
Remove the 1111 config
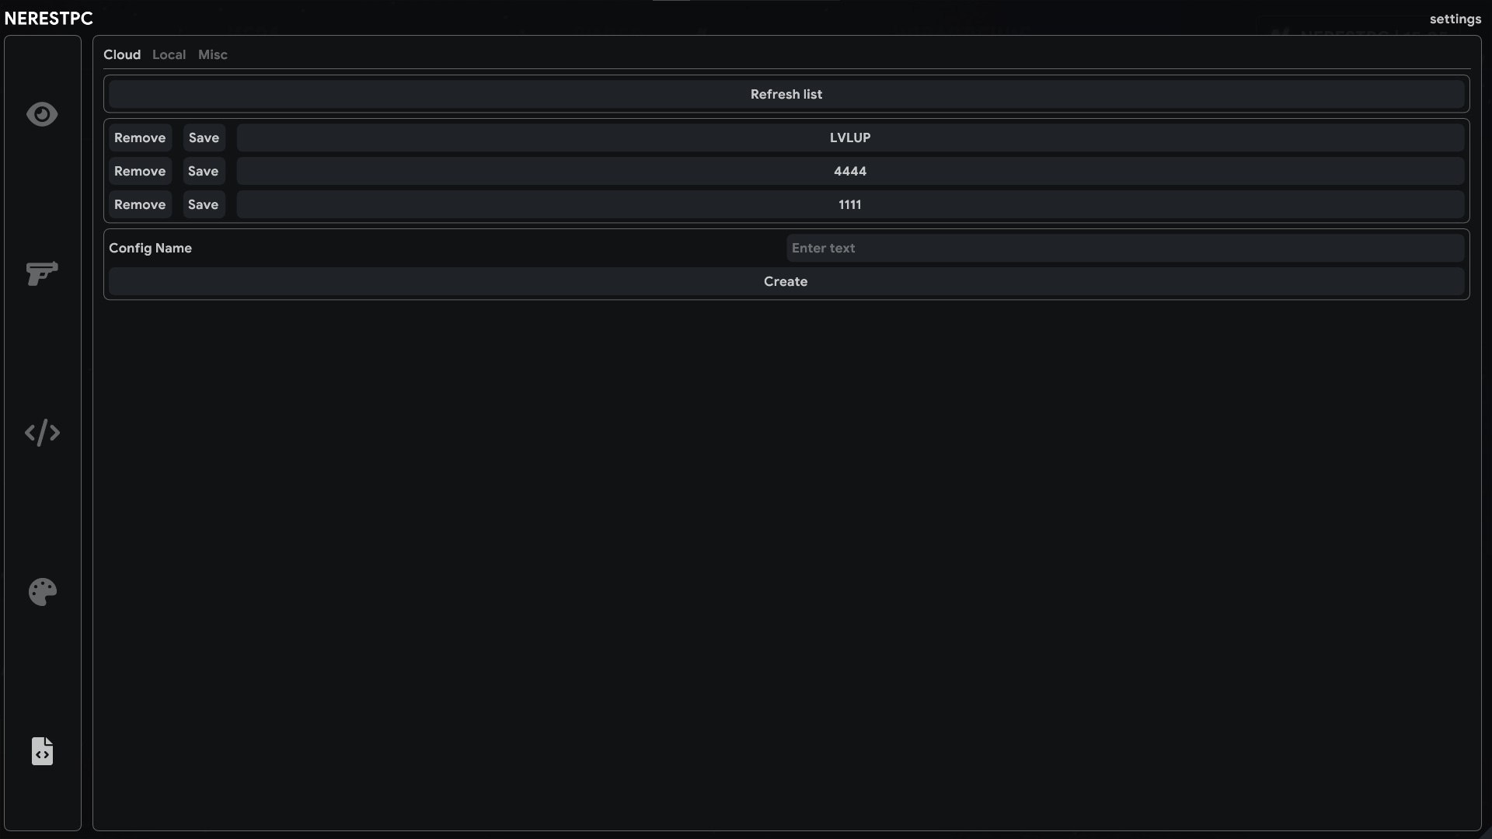140,204
